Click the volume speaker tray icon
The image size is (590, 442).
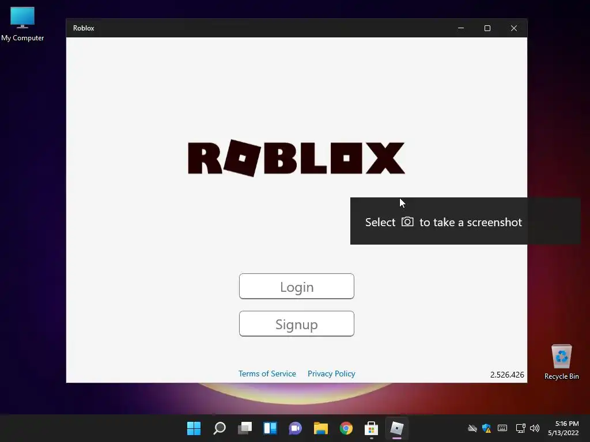(x=535, y=428)
